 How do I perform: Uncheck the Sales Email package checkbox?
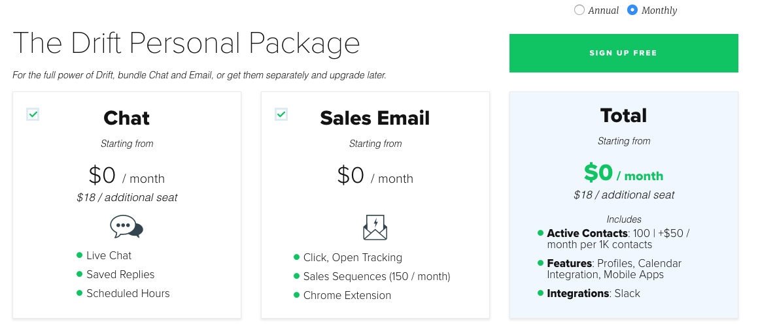click(x=281, y=114)
